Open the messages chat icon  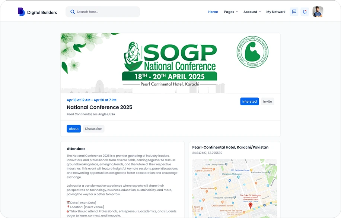click(x=294, y=12)
